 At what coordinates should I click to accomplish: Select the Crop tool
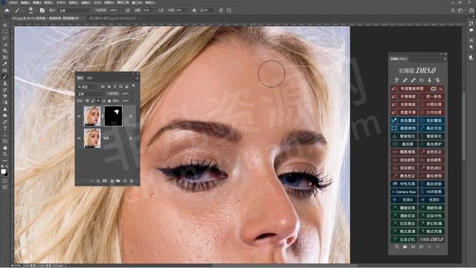coord(5,51)
